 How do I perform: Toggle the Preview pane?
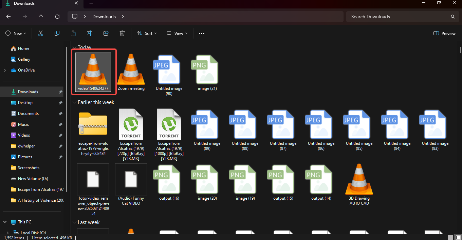pyautogui.click(x=444, y=33)
